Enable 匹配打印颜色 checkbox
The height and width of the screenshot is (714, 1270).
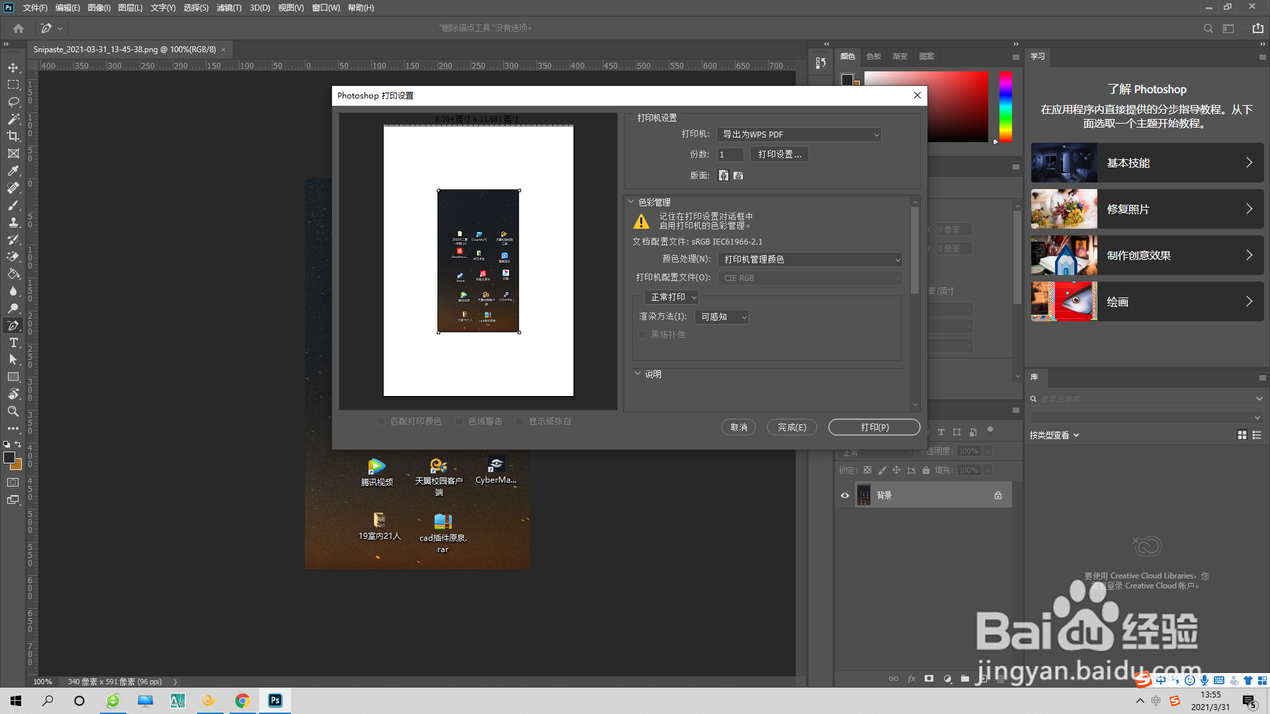coord(381,421)
